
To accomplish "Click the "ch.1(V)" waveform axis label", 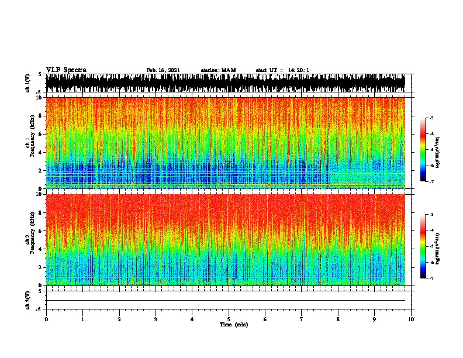I will 27,83.
